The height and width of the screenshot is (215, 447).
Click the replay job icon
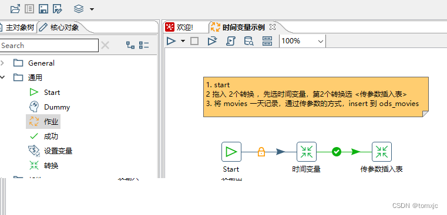[x=213, y=41]
